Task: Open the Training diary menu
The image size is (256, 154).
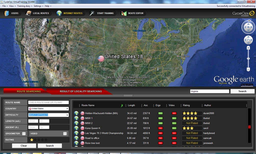Action: pos(25,6)
